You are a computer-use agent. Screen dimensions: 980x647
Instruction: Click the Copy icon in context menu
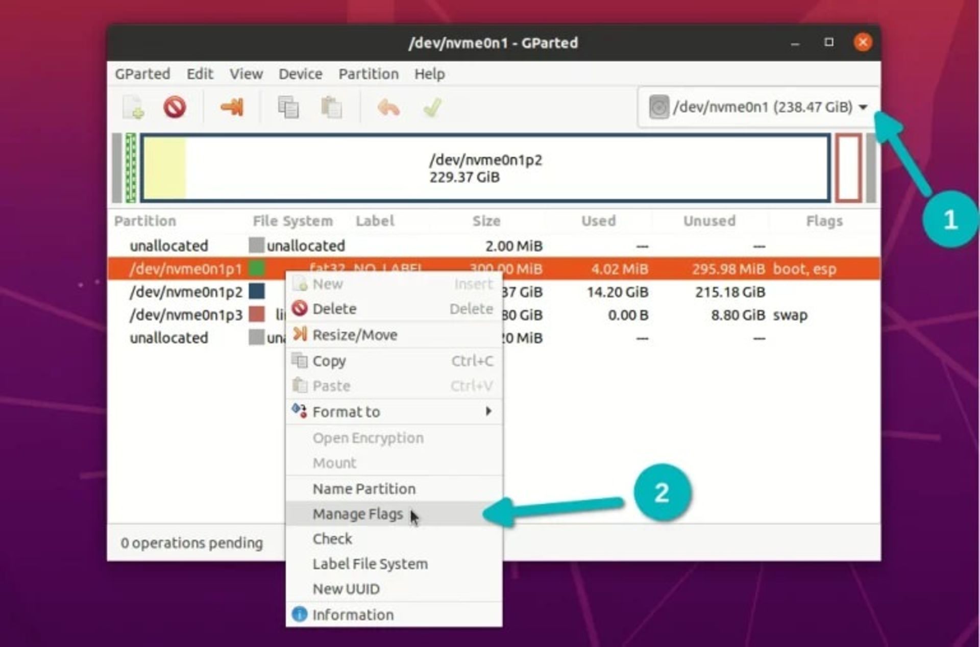coord(299,360)
